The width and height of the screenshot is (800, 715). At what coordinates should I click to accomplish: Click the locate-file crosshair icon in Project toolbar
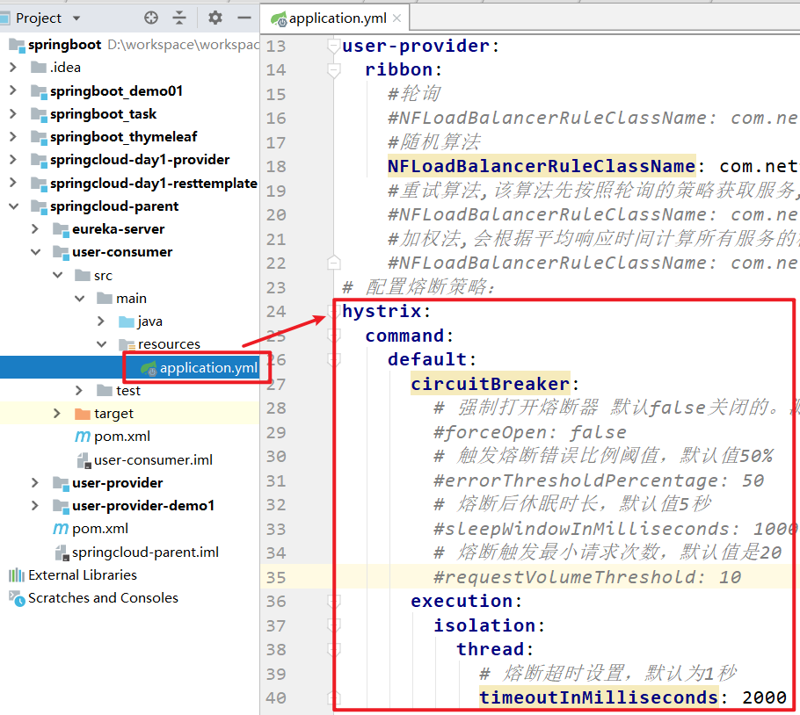point(151,18)
